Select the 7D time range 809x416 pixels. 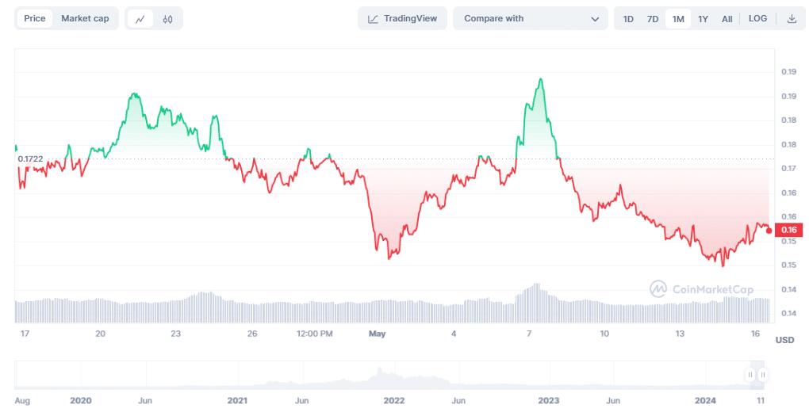(653, 18)
